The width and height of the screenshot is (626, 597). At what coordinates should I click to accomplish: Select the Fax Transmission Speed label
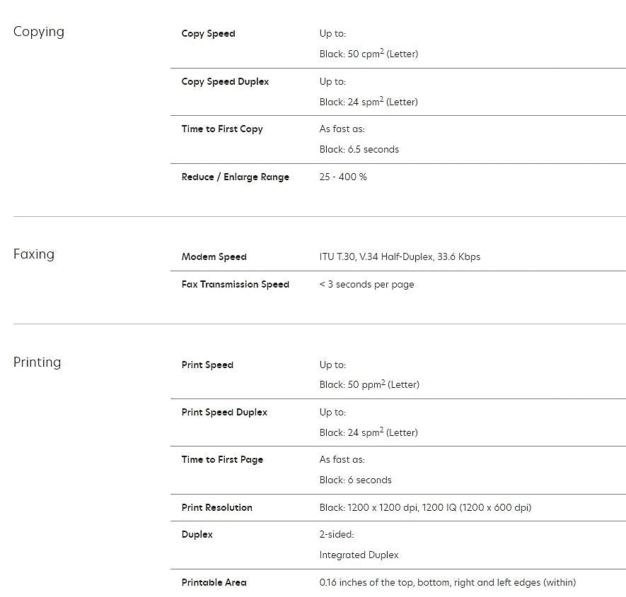[235, 285]
